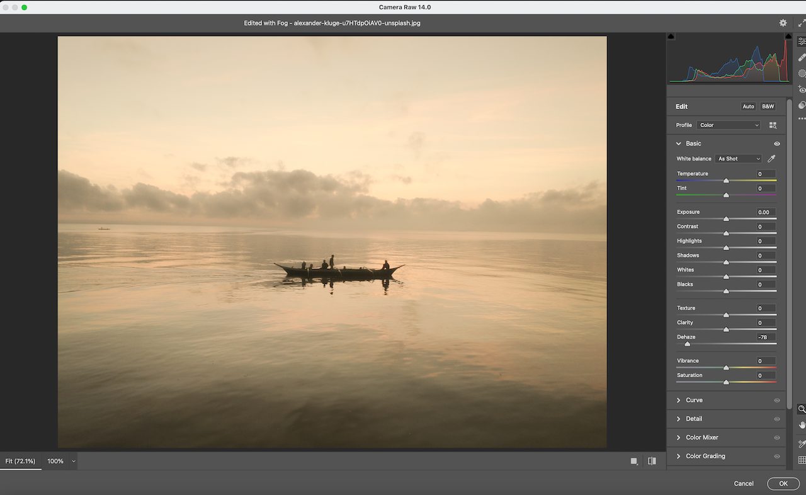The image size is (806, 495).
Task: Click the Shadows slider handle
Action: point(726,263)
